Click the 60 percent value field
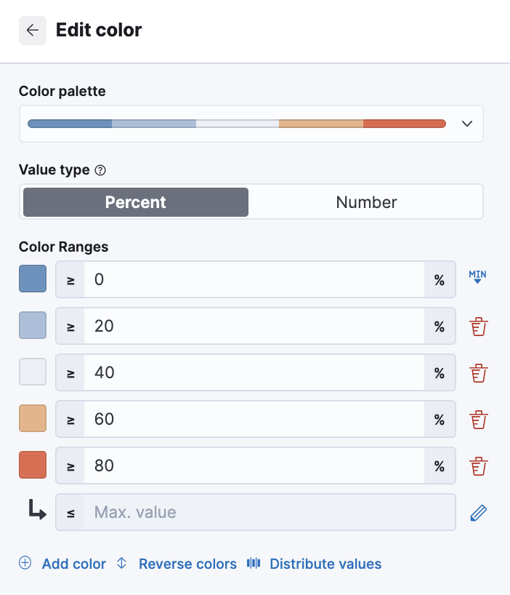Image resolution: width=510 pixels, height=595 pixels. [254, 419]
